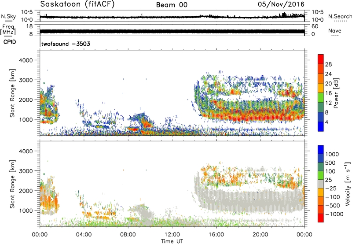Click the '04:00' time tick label
This screenshot has width=352, height=244.
click(x=84, y=235)
